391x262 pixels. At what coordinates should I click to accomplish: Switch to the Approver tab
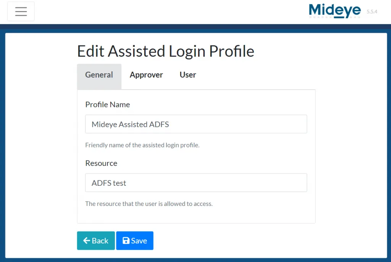146,75
